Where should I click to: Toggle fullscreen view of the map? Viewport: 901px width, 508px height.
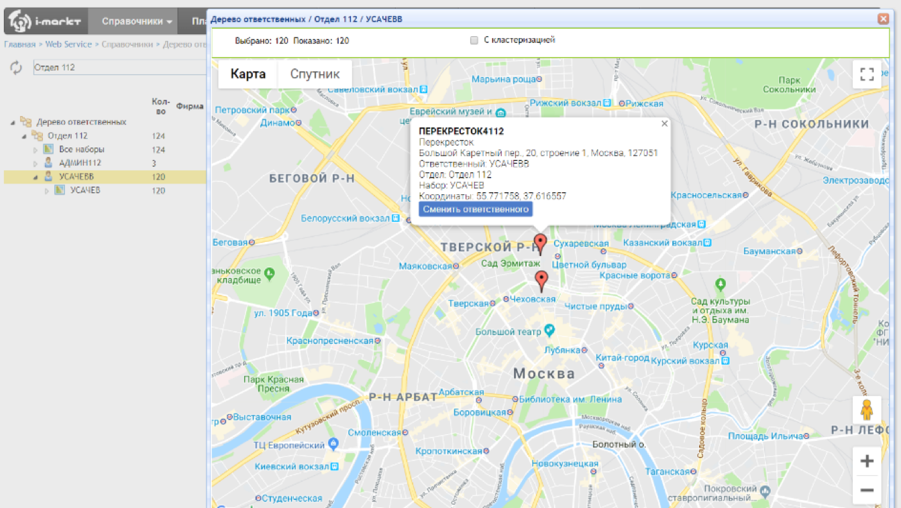click(867, 74)
